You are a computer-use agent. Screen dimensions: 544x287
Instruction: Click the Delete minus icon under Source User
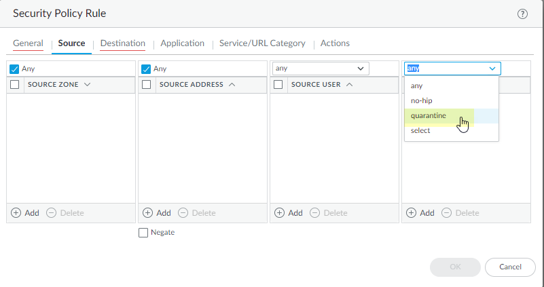pos(315,212)
